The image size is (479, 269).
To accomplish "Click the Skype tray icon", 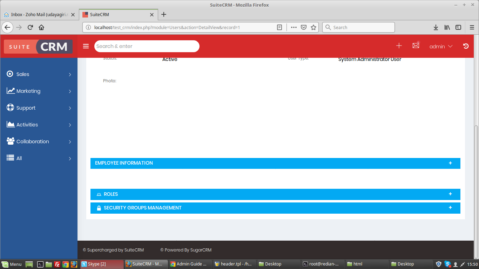I will tap(447, 264).
